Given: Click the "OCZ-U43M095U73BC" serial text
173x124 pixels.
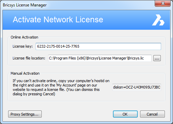Looking at the screenshot, I should click(143, 87).
